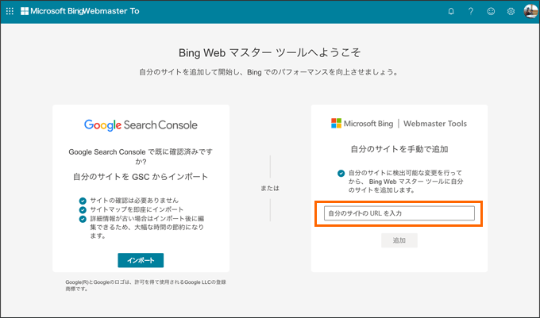Click the Bing Web マスター ツールへようこそ heading
The image size is (540, 318).
coord(270,52)
